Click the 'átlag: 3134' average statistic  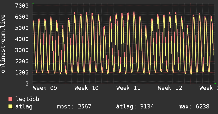(135, 107)
